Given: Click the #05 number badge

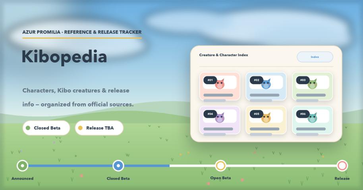Looking at the screenshot, I should pos(257,114).
